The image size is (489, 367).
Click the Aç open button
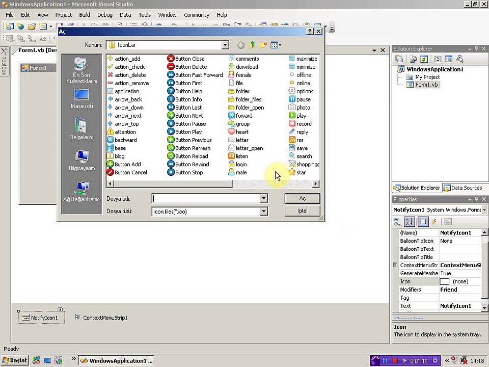point(302,198)
